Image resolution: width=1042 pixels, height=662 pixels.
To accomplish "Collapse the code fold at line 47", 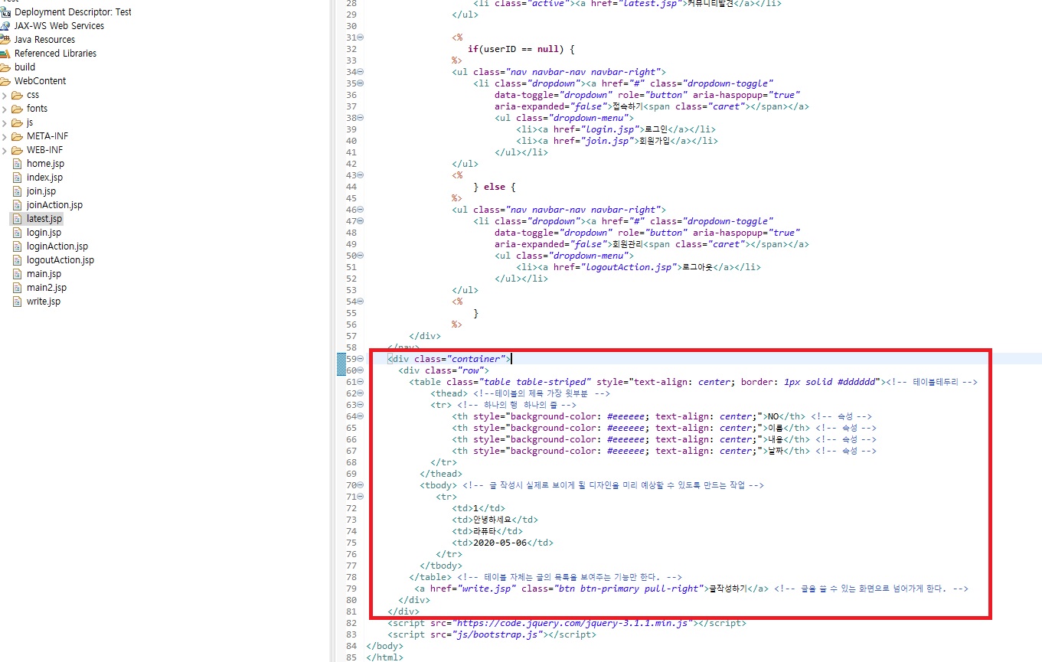I will pyautogui.click(x=361, y=221).
